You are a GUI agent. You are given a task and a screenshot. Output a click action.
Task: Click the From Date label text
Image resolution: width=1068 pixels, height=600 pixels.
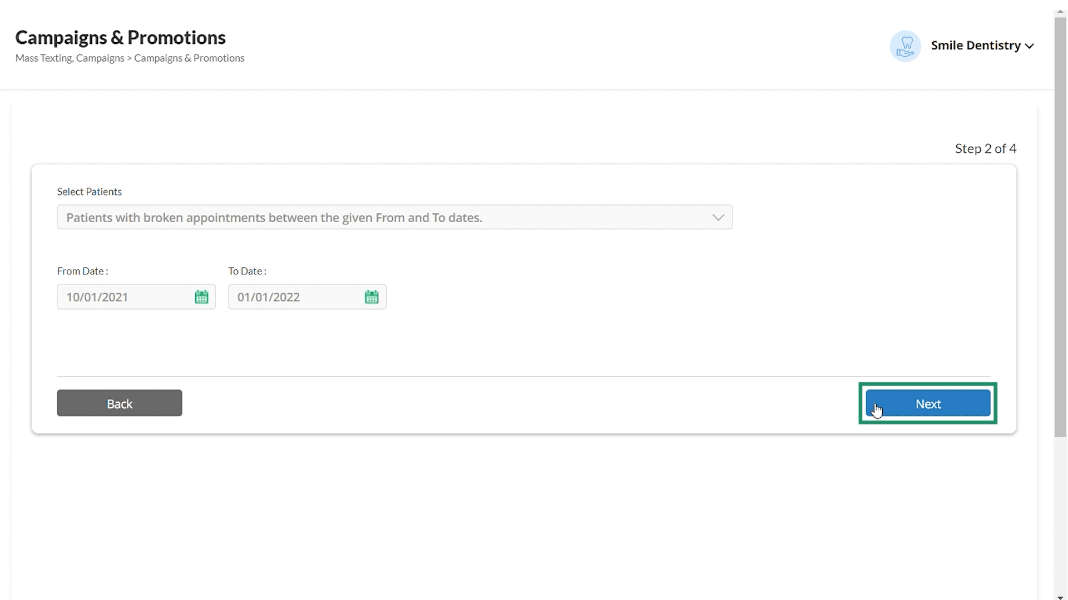[x=82, y=271]
